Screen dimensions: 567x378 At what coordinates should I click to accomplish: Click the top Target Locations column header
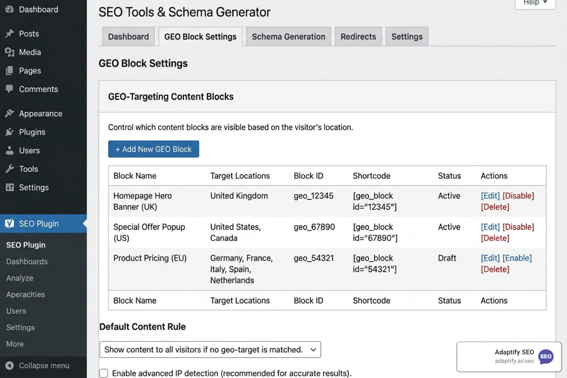coord(240,176)
